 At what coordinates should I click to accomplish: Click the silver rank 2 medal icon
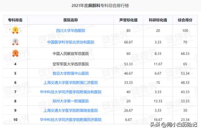pos(15,42)
